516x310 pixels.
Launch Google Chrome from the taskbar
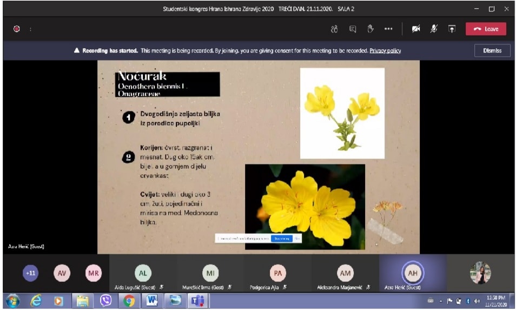[x=129, y=301]
